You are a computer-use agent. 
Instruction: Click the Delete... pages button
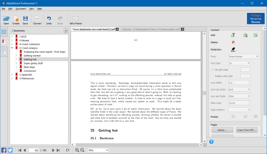pyautogui.click(x=222, y=130)
